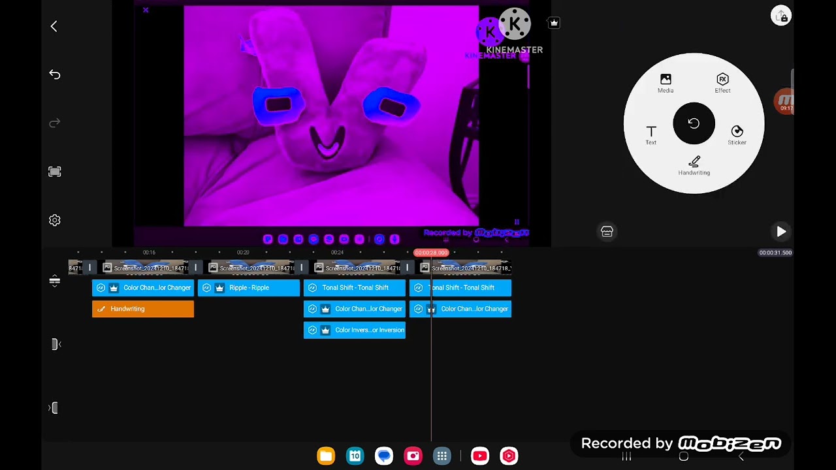Click the 00:16 ruler mark
Viewport: 836px width, 470px height.
[149, 253]
